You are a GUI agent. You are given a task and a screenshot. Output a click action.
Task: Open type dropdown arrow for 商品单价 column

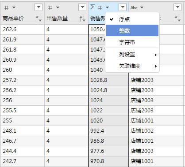[14, 7]
